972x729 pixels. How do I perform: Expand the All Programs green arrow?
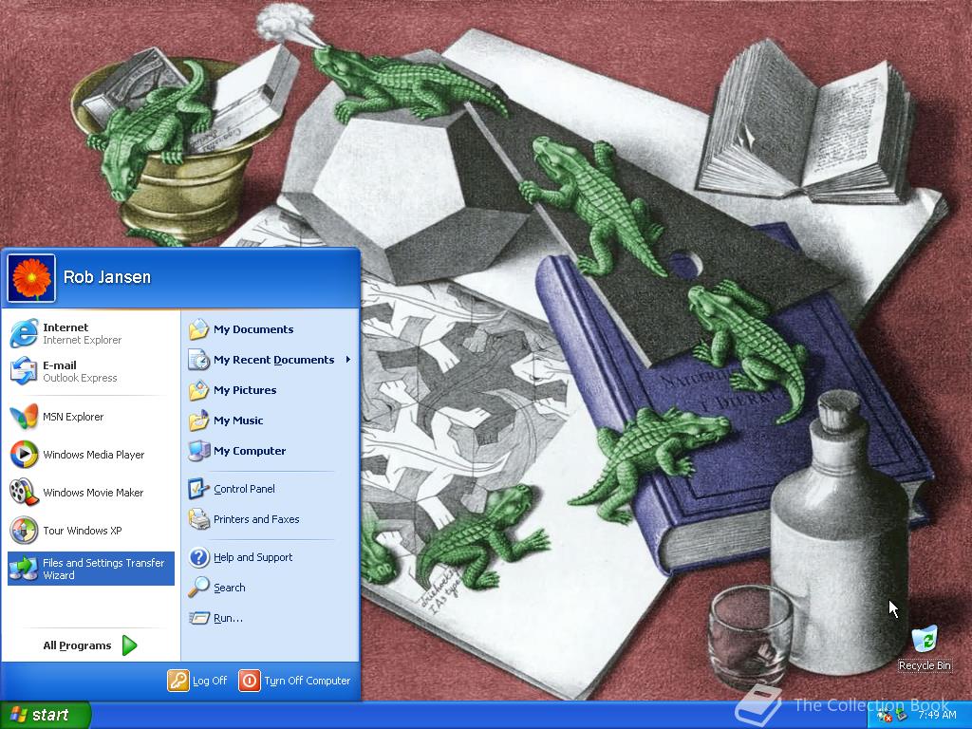129,645
